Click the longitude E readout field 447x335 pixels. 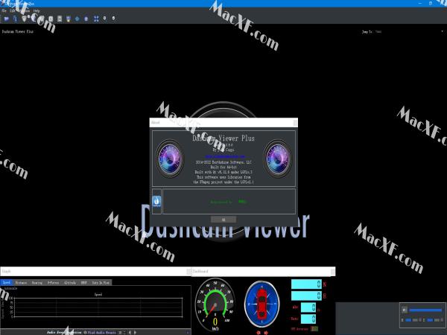(306, 296)
